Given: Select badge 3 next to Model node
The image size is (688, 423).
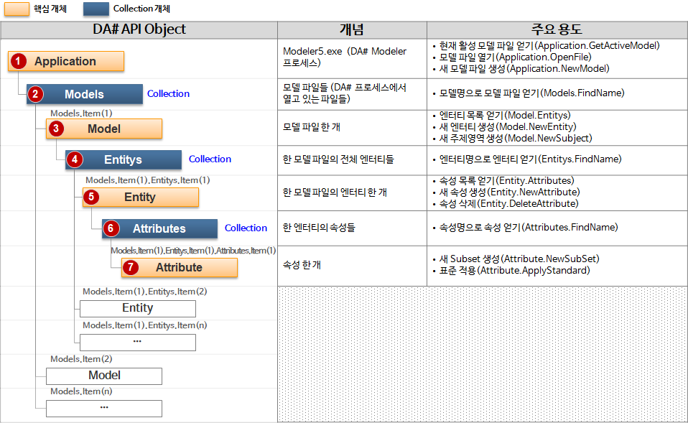Looking at the screenshot, I should (x=55, y=129).
